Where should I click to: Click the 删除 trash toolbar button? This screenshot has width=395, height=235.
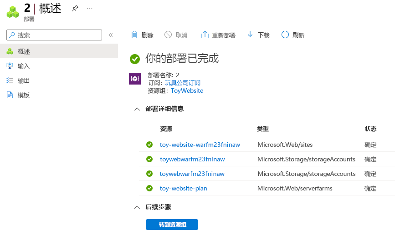[142, 35]
